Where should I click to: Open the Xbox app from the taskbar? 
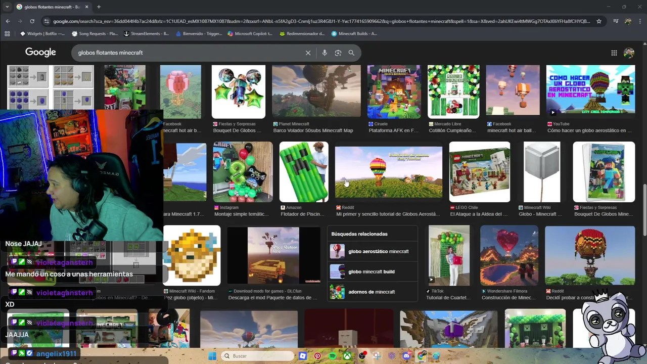coord(347,356)
